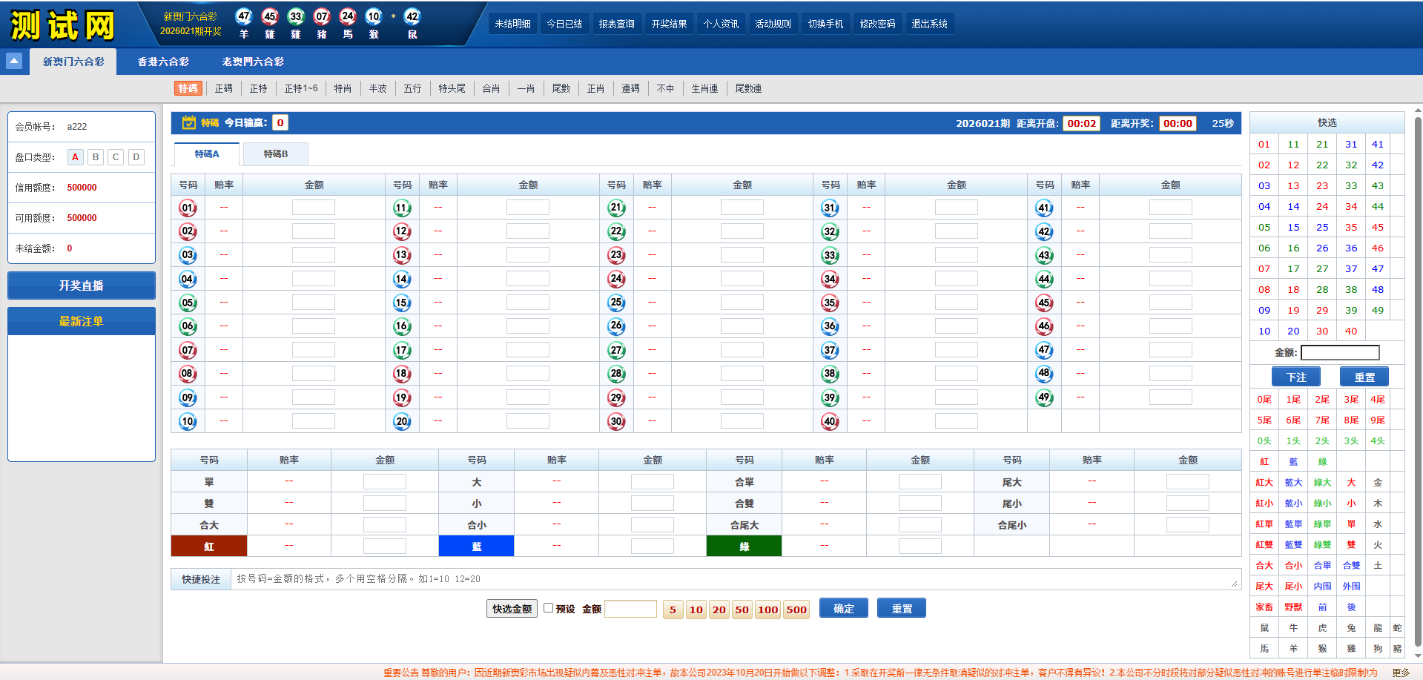Expand the 最新注单 latest bets panel

coord(82,321)
